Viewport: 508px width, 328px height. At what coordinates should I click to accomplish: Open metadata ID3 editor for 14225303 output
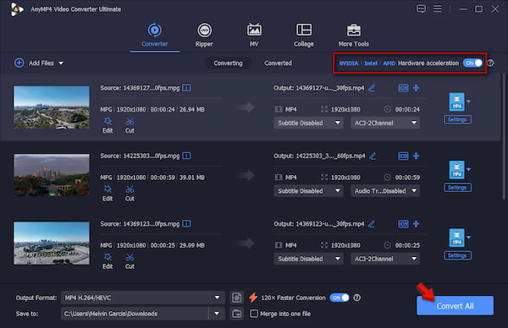point(403,156)
